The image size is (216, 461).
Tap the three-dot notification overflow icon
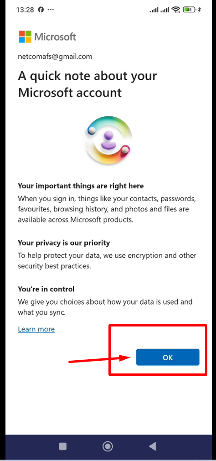click(51, 10)
